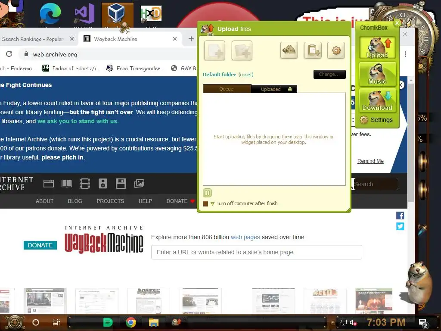Screen dimensions: 441x331
Task: Close the Wayback Machine tab
Action: point(175,39)
